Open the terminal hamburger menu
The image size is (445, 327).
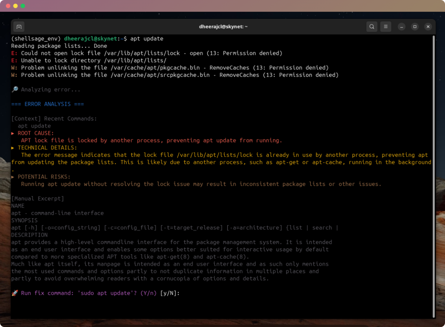click(386, 27)
